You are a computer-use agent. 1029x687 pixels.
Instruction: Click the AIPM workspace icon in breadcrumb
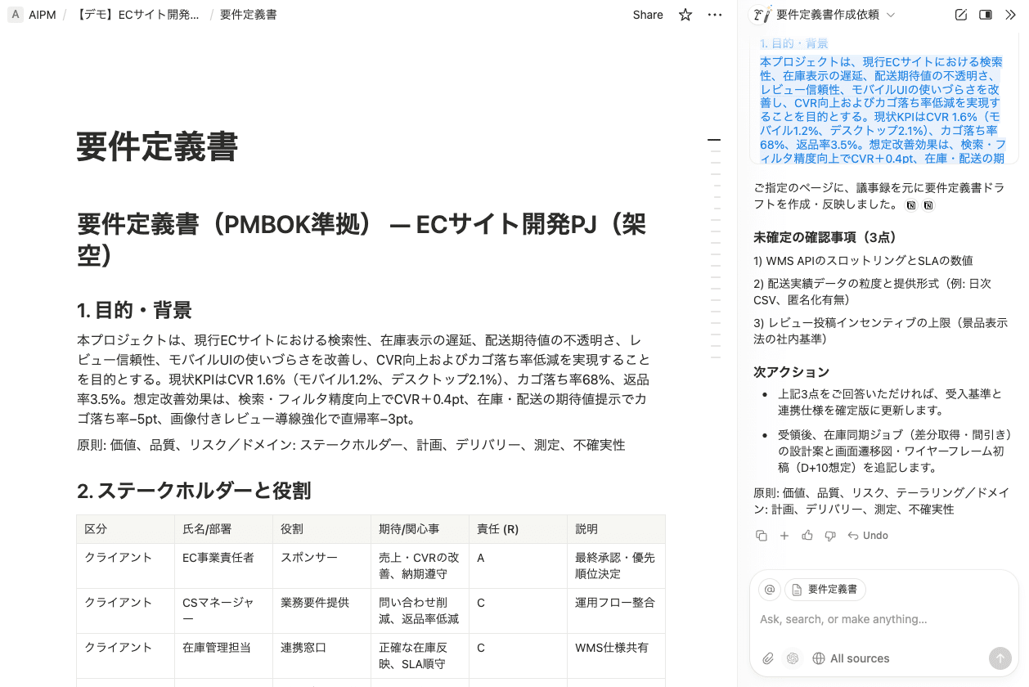point(16,15)
